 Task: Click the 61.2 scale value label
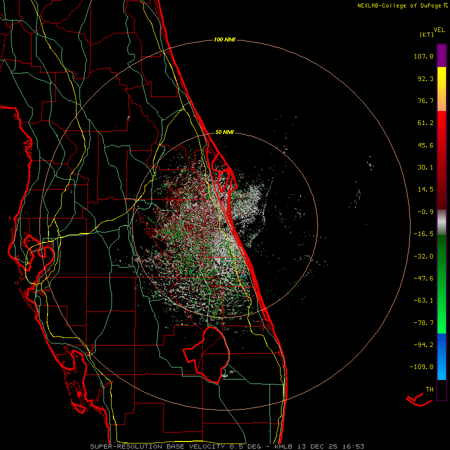point(425,122)
